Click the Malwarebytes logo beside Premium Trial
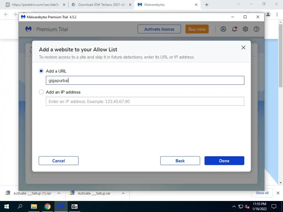This screenshot has width=283, height=212. click(28, 29)
